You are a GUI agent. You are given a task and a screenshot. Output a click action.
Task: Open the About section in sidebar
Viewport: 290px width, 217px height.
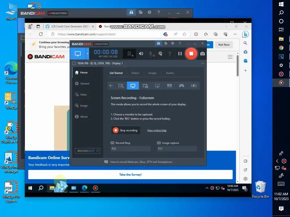tap(81, 117)
